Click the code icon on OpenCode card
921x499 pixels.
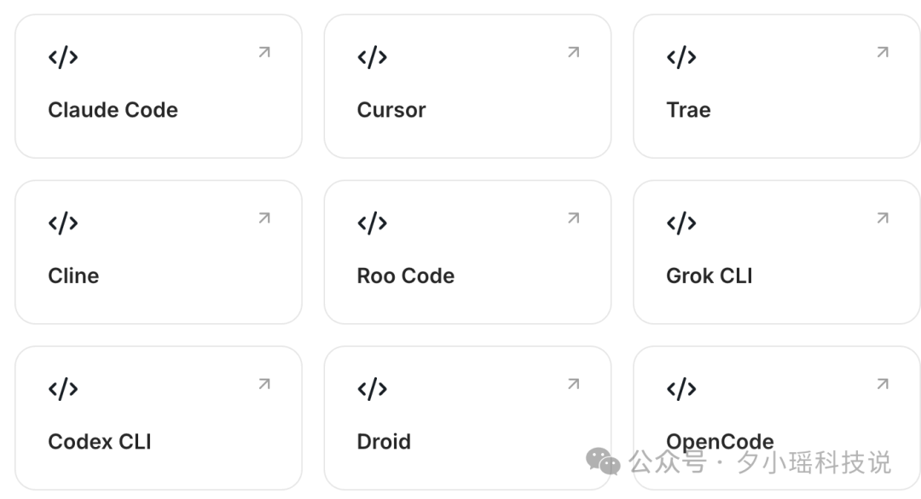point(681,389)
